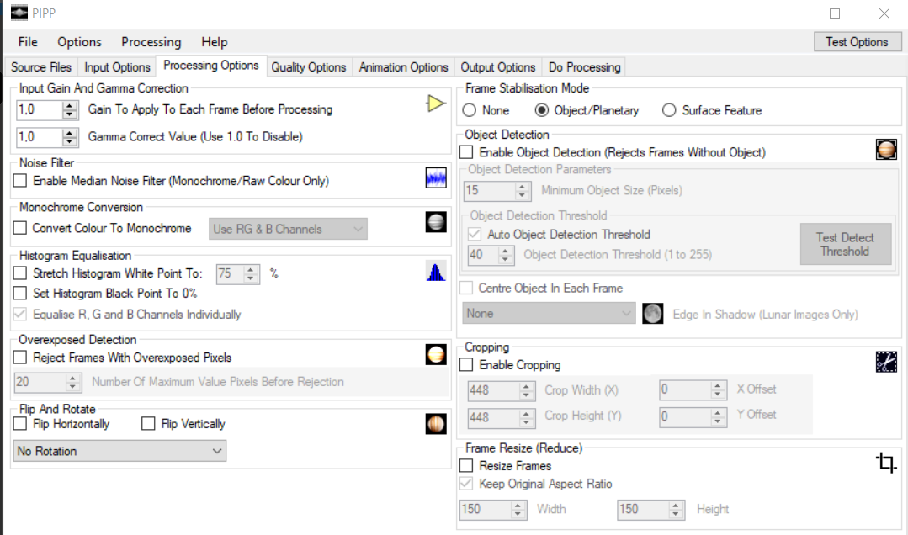Click the monochrome conversion sphere icon
The image size is (908, 535).
(436, 222)
